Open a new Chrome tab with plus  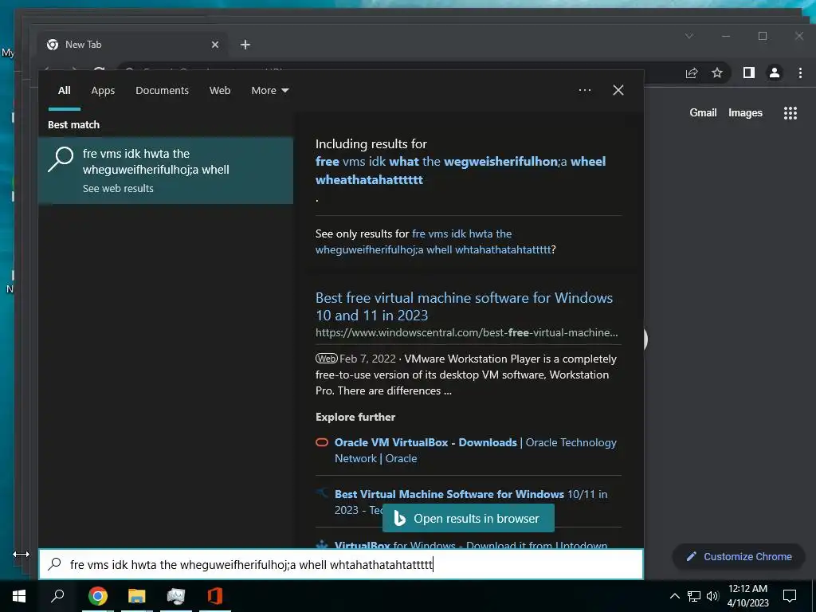click(x=245, y=45)
